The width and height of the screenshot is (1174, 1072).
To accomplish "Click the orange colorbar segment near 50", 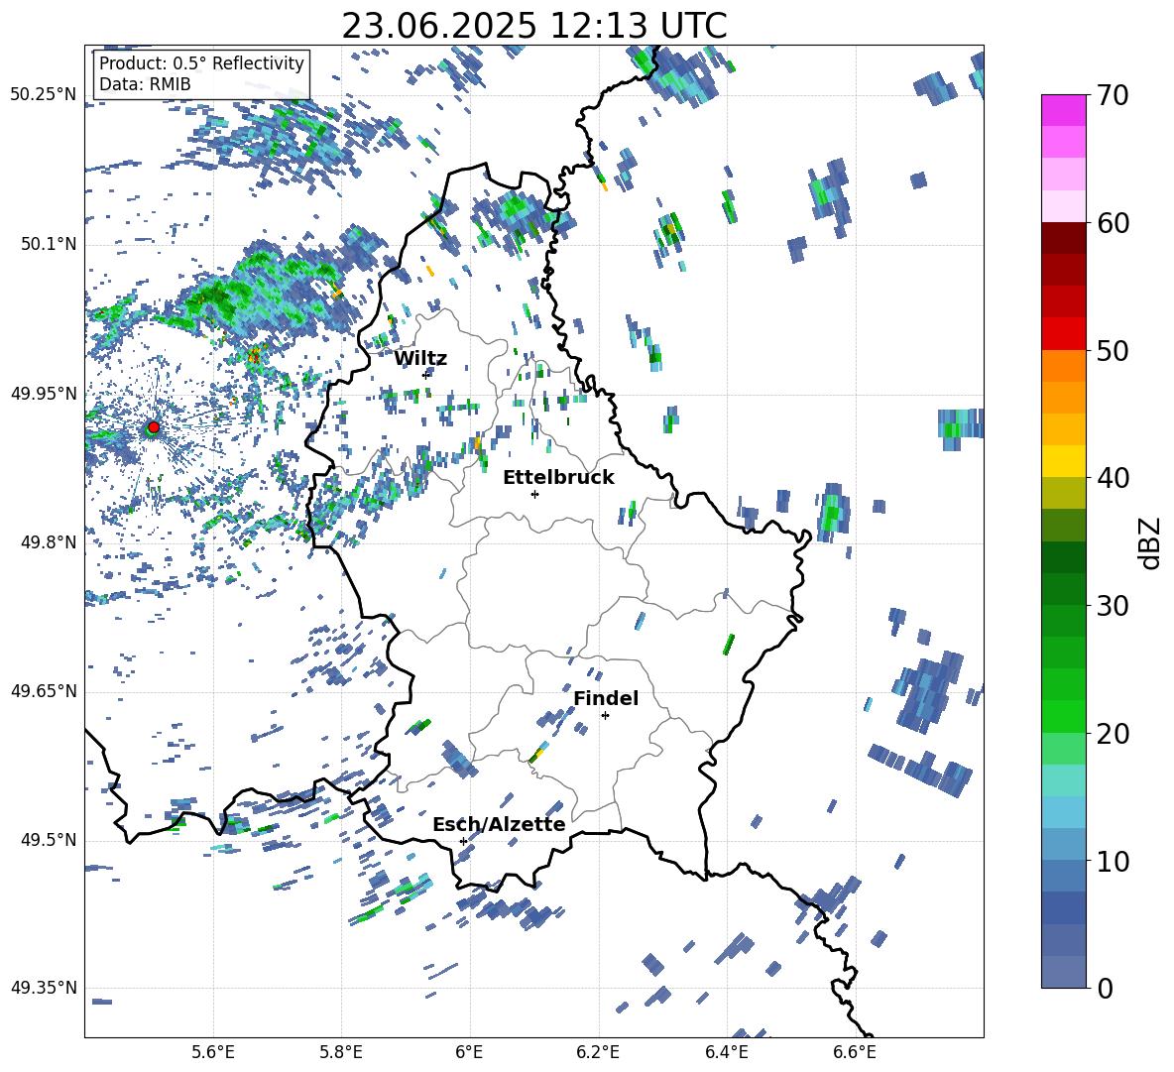I will (1063, 366).
